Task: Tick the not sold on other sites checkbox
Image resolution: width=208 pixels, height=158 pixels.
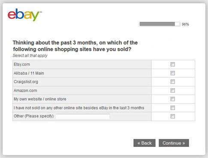Action: (173, 108)
